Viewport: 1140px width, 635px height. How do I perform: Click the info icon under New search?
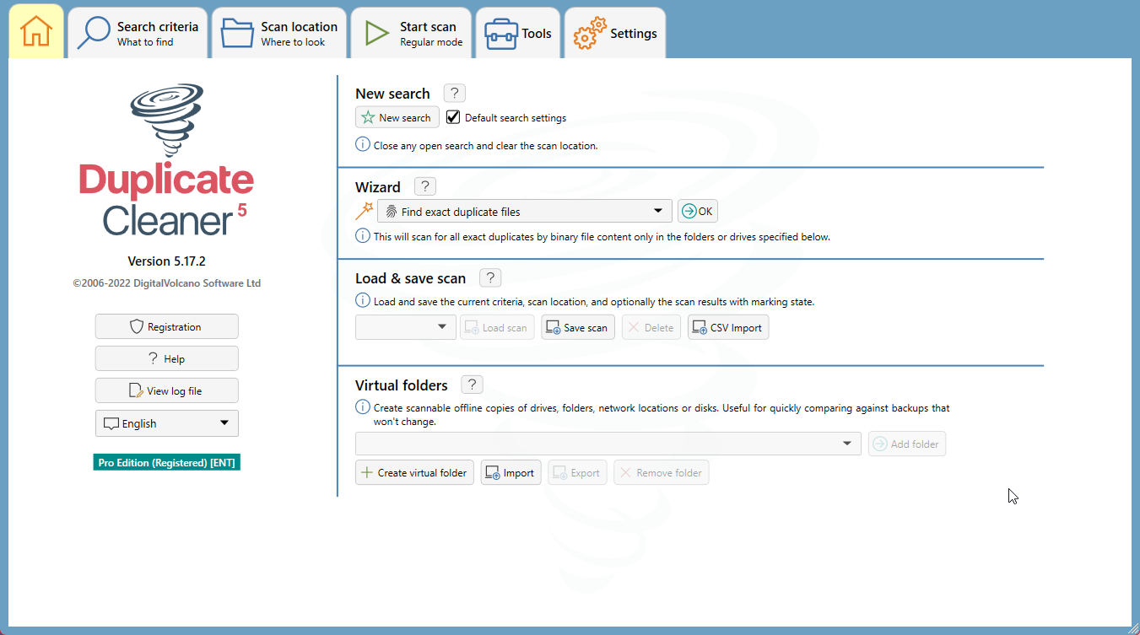(363, 145)
